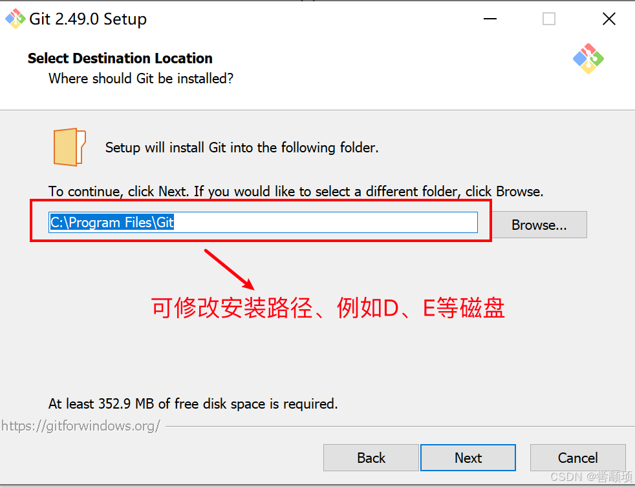
Task: Click the Git 2.49.0 Setup title text
Action: click(88, 19)
